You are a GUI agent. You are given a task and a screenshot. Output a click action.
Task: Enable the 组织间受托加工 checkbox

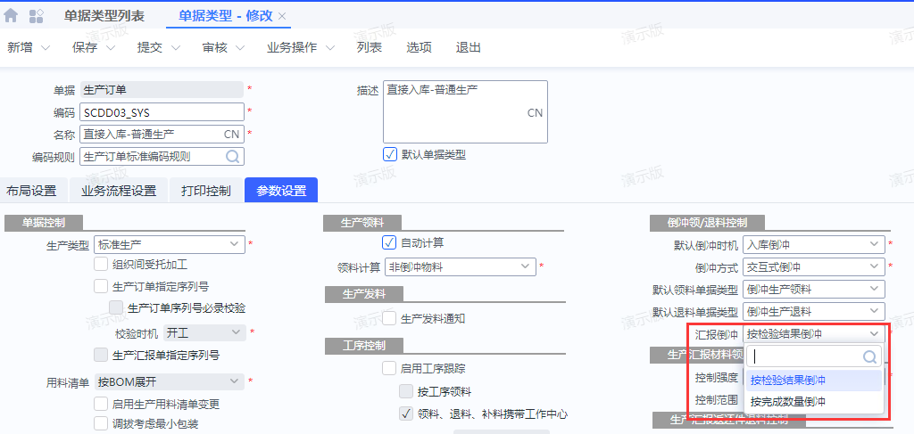tap(101, 265)
